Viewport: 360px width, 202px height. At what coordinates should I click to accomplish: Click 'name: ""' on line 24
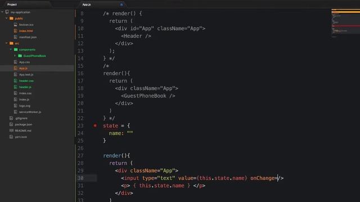point(121,133)
